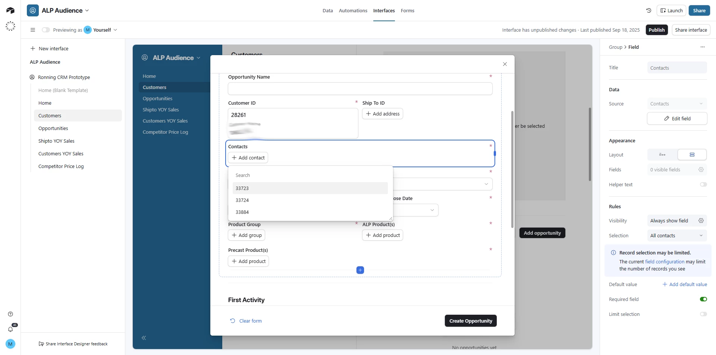Click the Ronning CRM Prototype interface icon
The height and width of the screenshot is (355, 716).
pyautogui.click(x=32, y=77)
